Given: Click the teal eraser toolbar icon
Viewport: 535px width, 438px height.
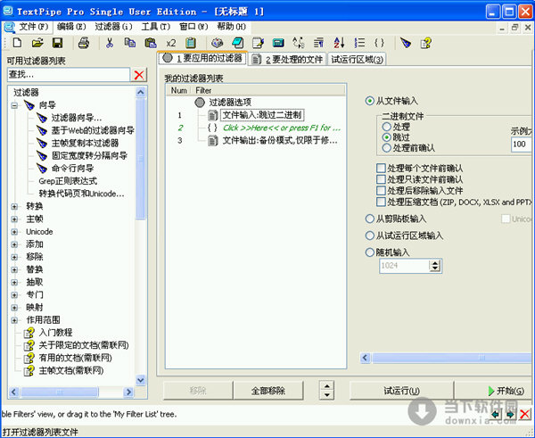Looking at the screenshot, I should coord(237,43).
